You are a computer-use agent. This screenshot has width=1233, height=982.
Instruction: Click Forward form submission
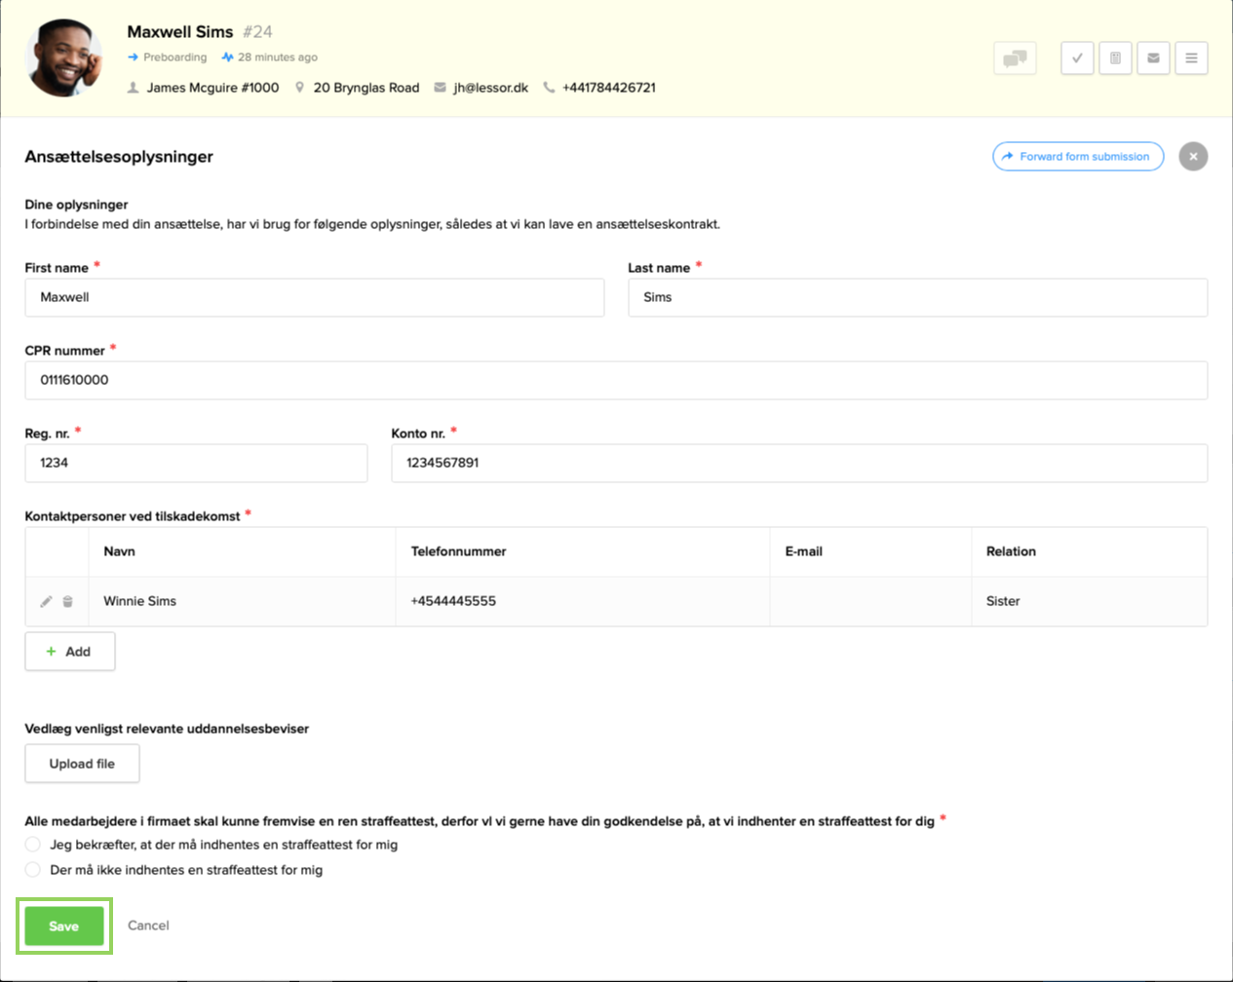click(1077, 156)
